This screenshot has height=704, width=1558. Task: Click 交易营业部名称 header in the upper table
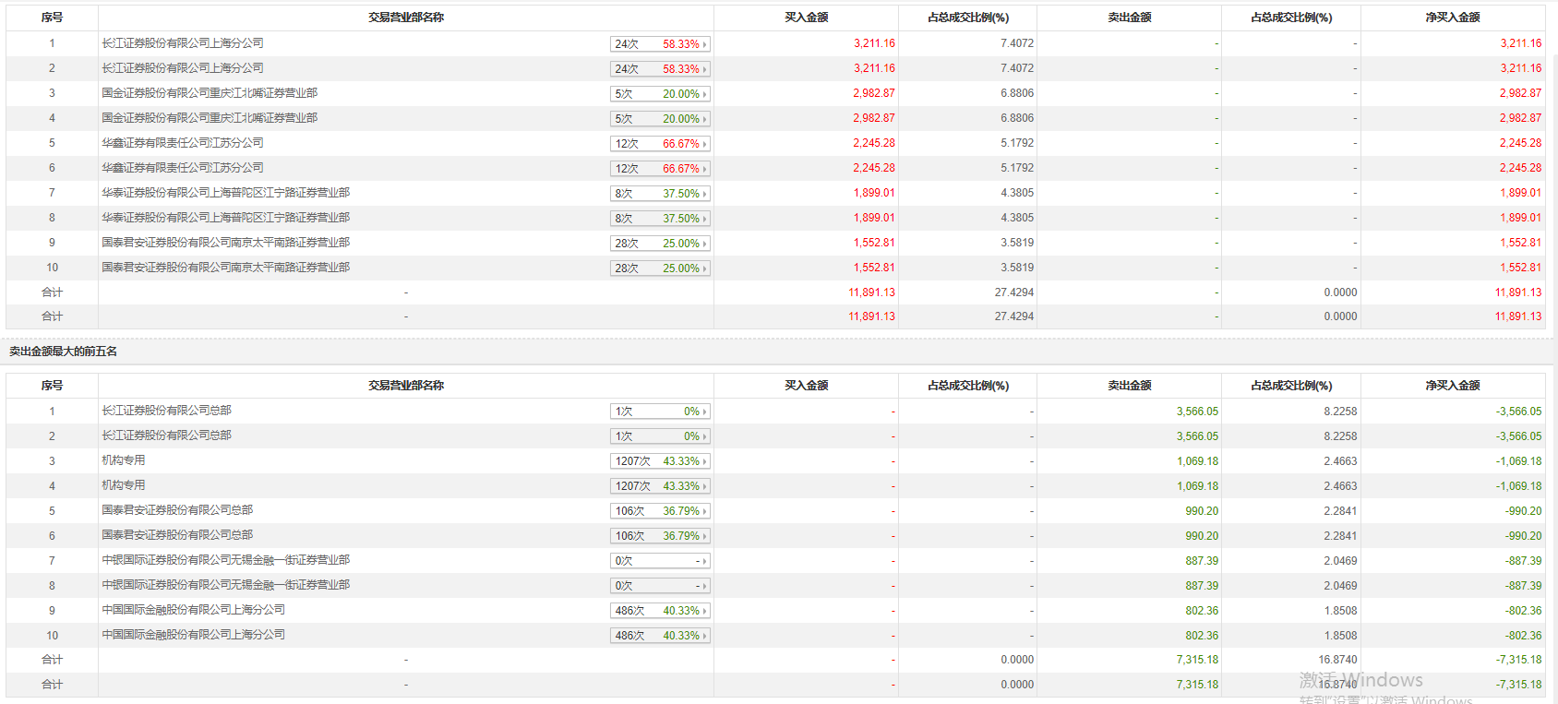click(x=406, y=18)
